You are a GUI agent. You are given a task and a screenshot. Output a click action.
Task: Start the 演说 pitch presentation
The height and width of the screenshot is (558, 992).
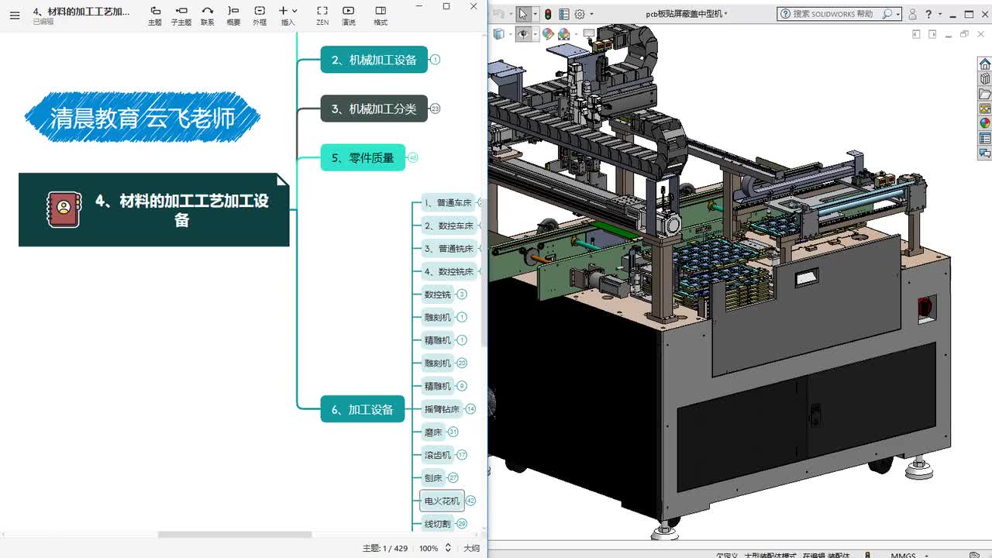click(349, 15)
